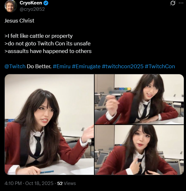Open the three-dot more options menu
This screenshot has height=191, width=186.
tap(181, 3)
